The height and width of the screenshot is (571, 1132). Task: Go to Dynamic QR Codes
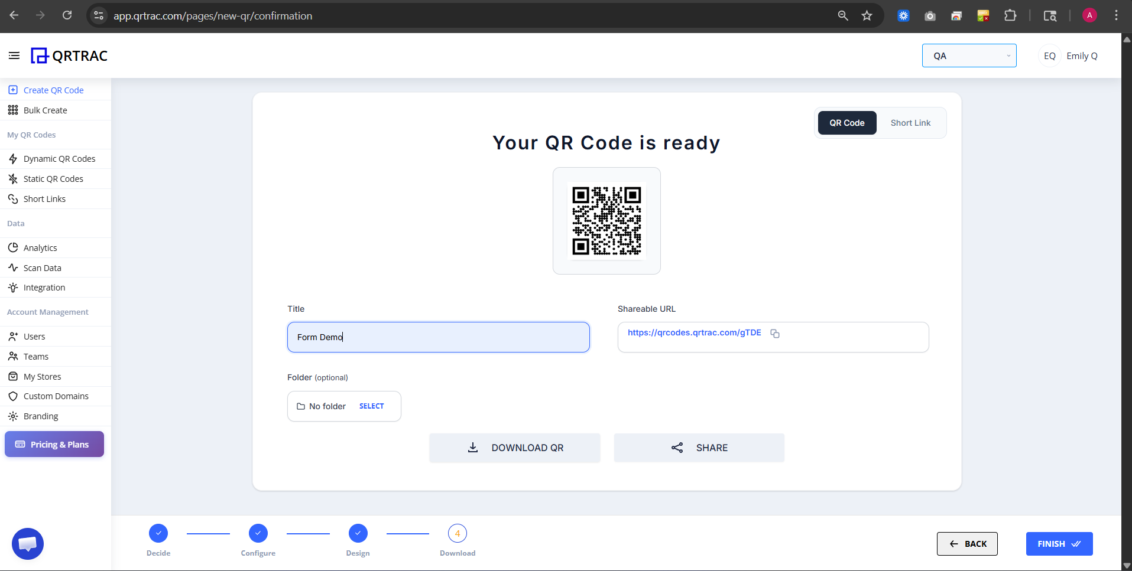coord(59,159)
